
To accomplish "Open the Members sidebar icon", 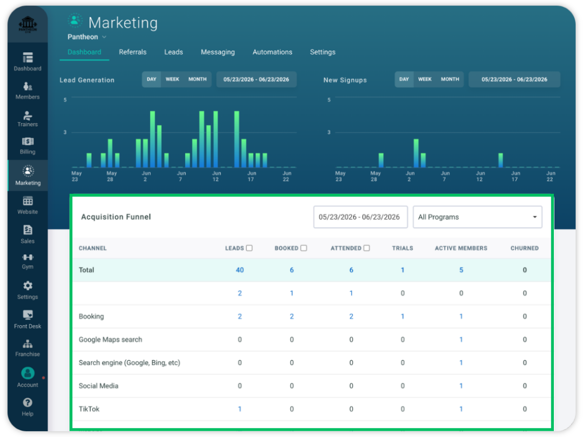I will pyautogui.click(x=28, y=86).
